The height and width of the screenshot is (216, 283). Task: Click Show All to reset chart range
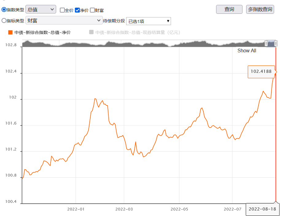pyautogui.click(x=247, y=51)
